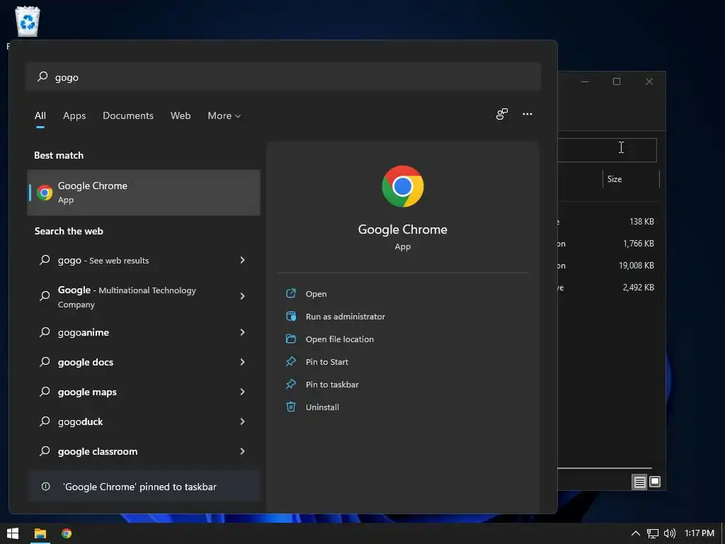The width and height of the screenshot is (725, 544).
Task: Choose Pin to Start action
Action: [326, 362]
